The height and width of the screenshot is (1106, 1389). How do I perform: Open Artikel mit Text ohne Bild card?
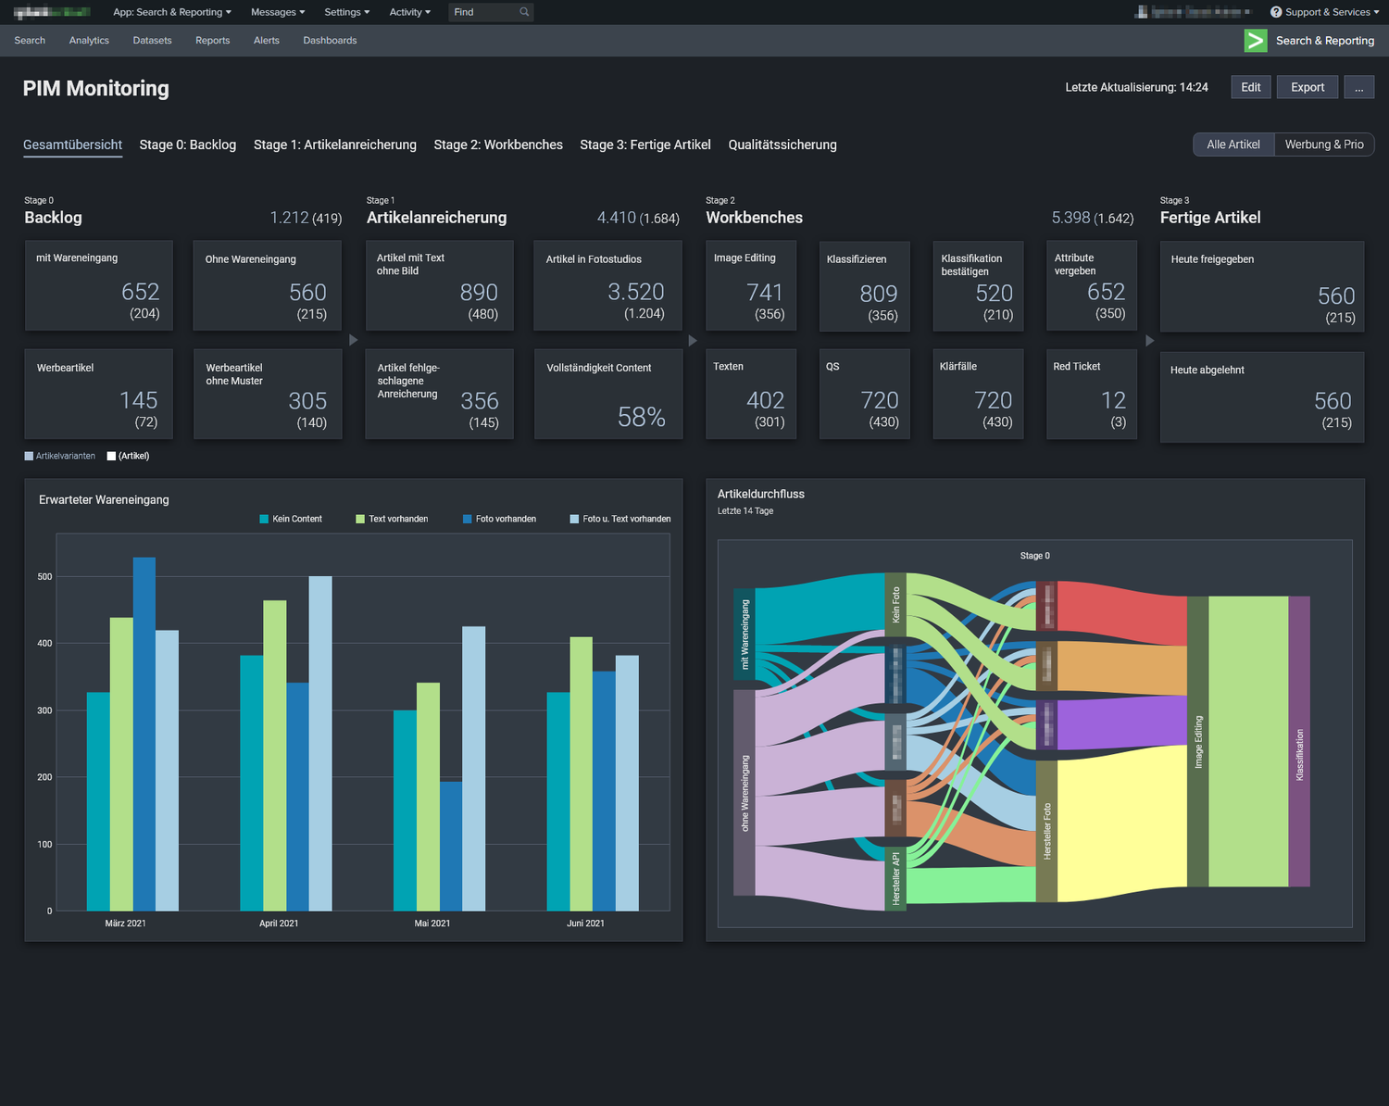tap(440, 285)
